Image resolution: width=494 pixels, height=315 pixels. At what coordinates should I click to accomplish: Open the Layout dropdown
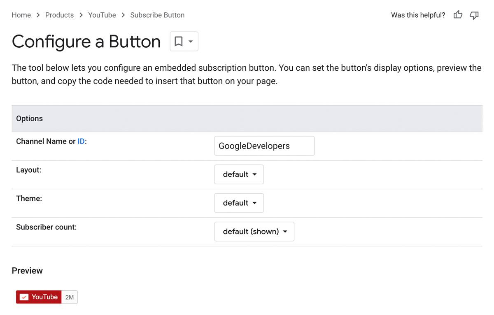(x=239, y=174)
